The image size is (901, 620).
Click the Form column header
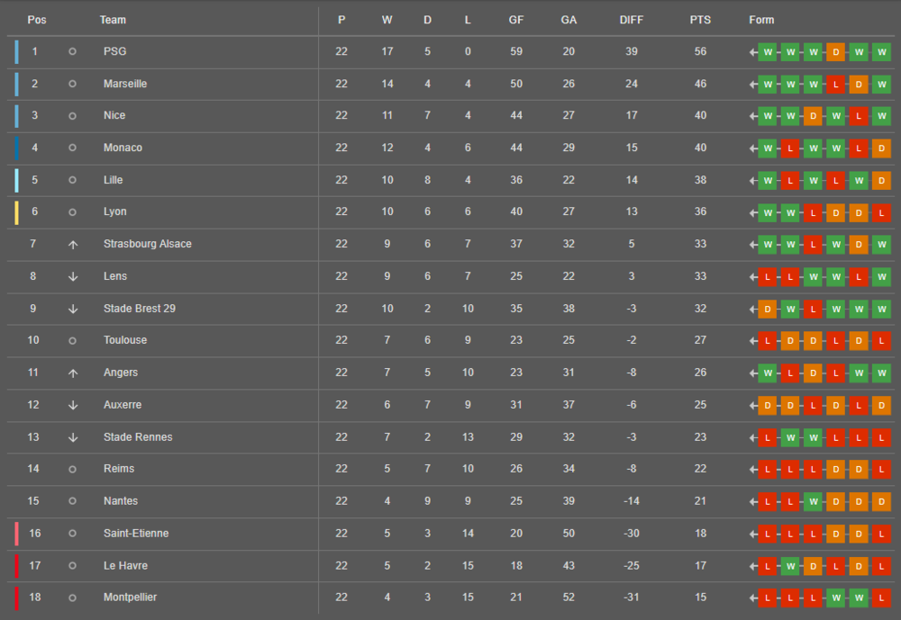[x=761, y=20]
